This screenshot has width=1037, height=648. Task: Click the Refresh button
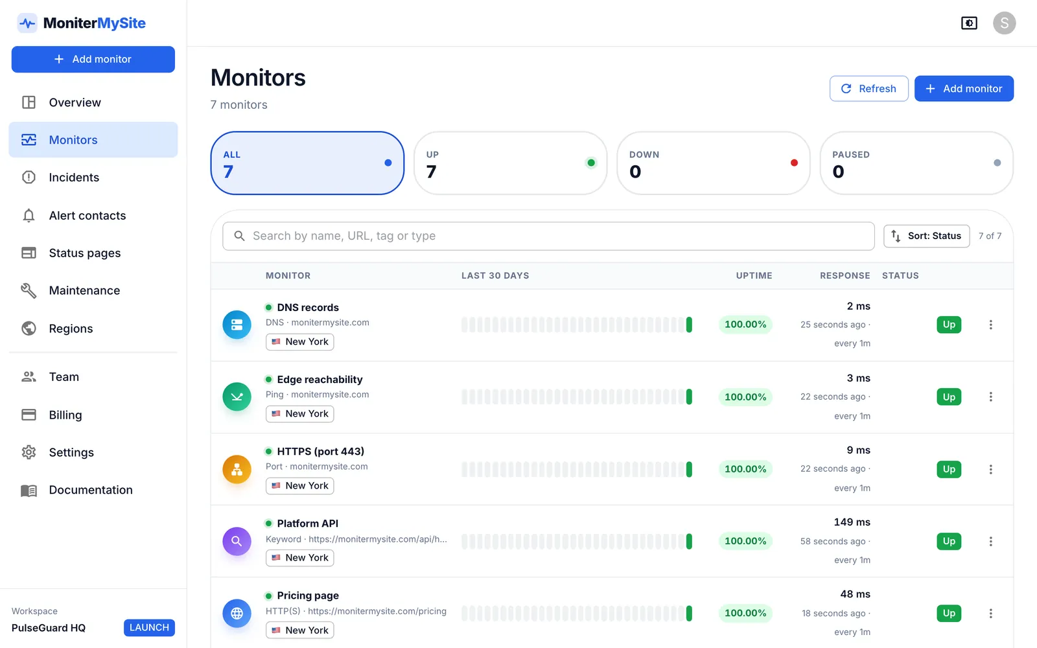868,89
